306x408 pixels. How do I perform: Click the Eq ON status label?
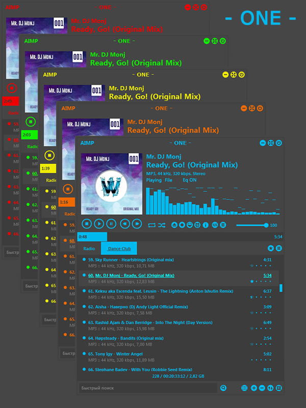(189, 180)
